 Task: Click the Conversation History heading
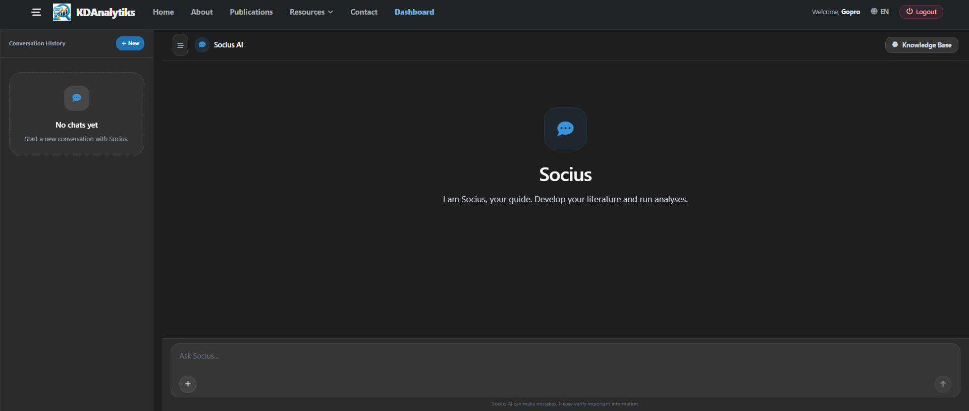coord(37,43)
